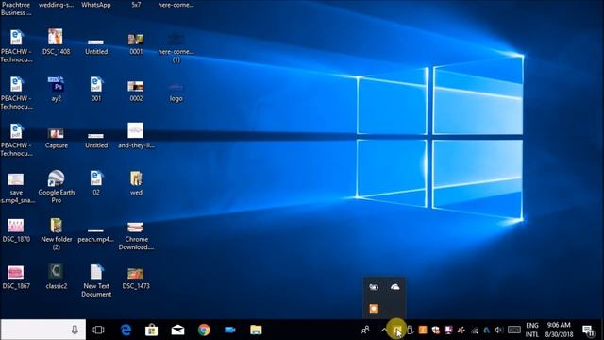Screen dimensions: 604x340
Task: Select the DSC_1867 desktop image
Action: [x=16, y=277]
